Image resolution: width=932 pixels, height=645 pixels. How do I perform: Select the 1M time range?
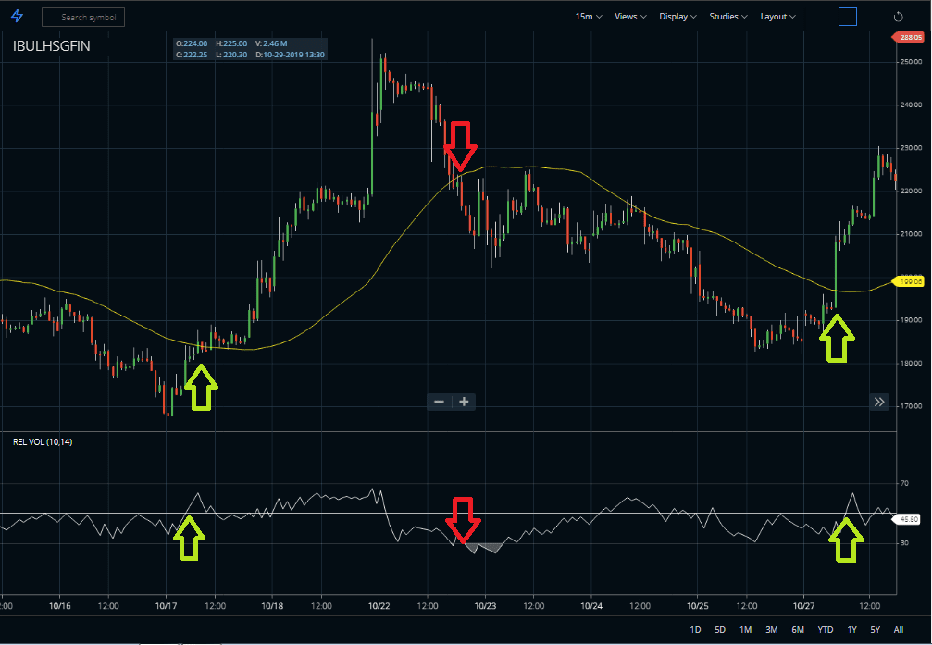click(745, 629)
